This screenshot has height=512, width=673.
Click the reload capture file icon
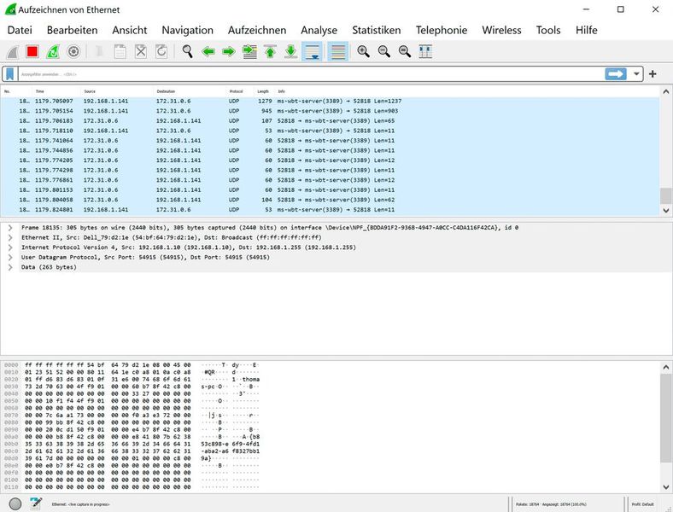161,51
